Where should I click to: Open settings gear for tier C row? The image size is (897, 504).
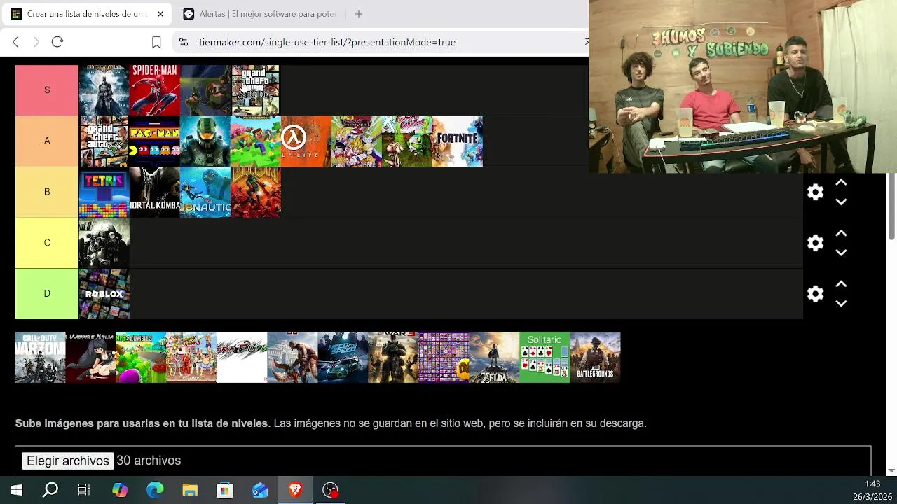point(815,244)
